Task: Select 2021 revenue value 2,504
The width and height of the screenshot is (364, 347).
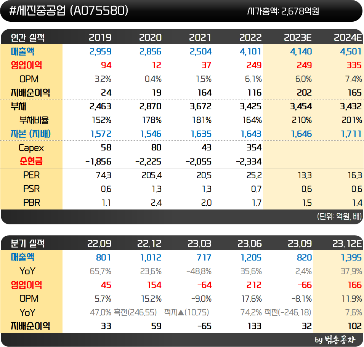Action: (201, 51)
